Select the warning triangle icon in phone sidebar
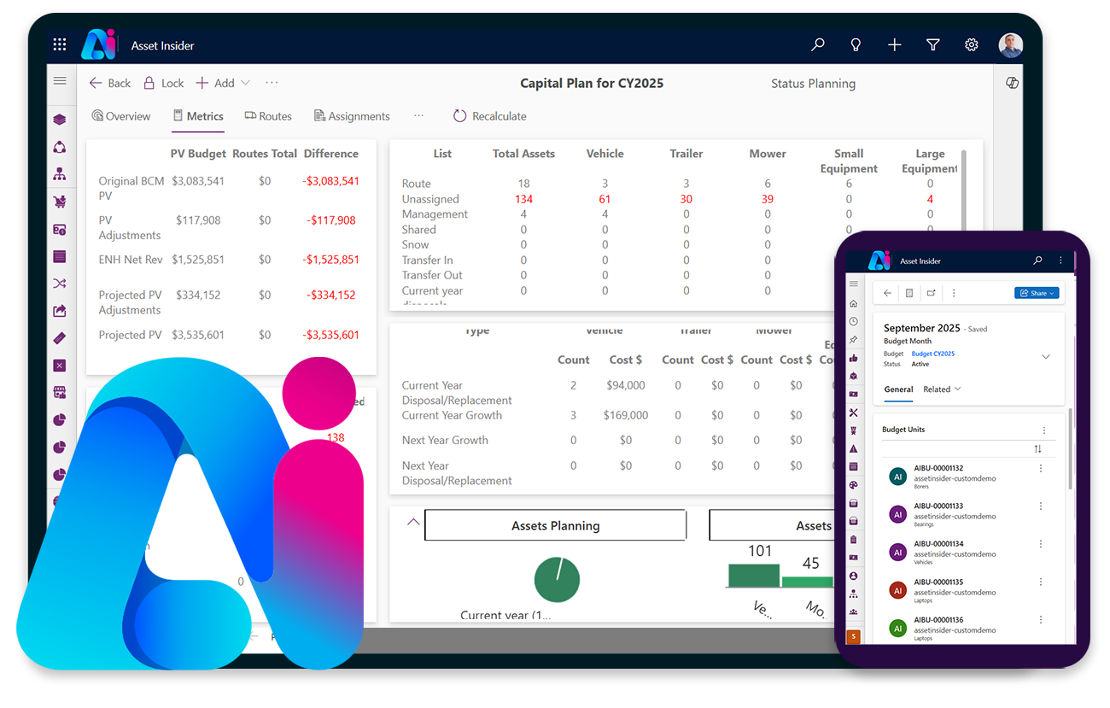Viewport: 1110px width, 708px height. (x=853, y=448)
